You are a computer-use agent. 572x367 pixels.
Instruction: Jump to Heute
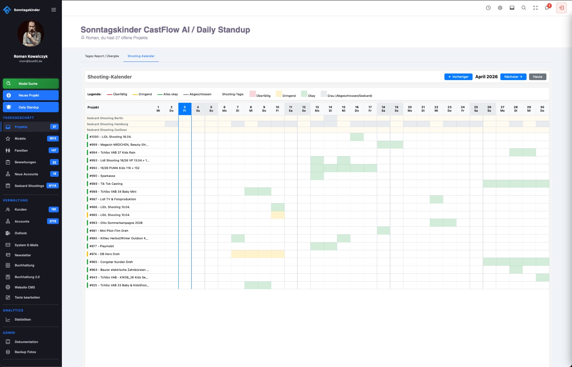point(538,77)
